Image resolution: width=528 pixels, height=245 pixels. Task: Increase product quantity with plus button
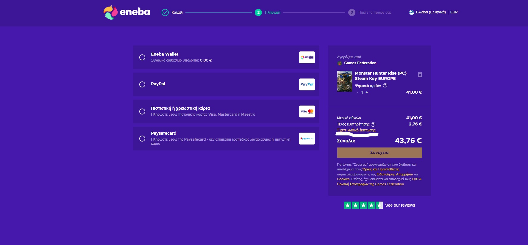[367, 92]
